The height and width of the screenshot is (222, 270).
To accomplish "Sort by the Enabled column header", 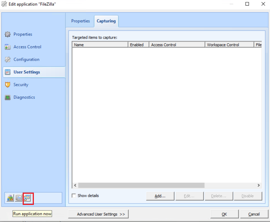I will (138, 45).
